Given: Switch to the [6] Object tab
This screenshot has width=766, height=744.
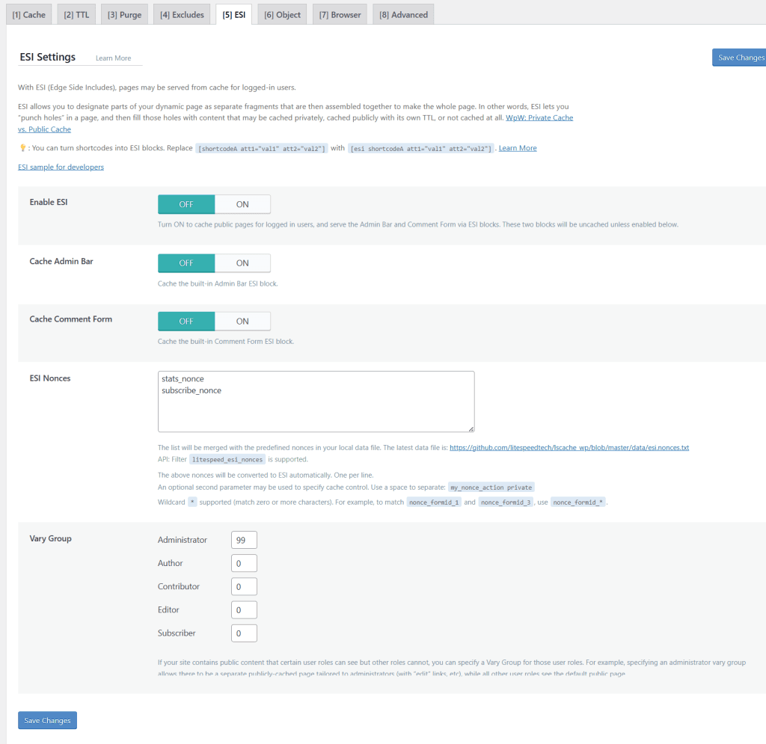Looking at the screenshot, I should tap(282, 13).
